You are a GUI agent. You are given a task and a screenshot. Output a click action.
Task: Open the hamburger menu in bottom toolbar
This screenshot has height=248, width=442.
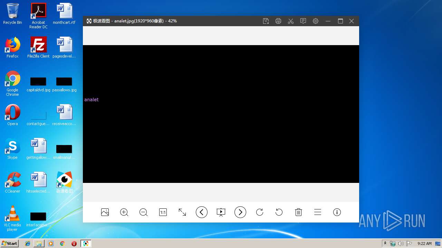(318, 212)
